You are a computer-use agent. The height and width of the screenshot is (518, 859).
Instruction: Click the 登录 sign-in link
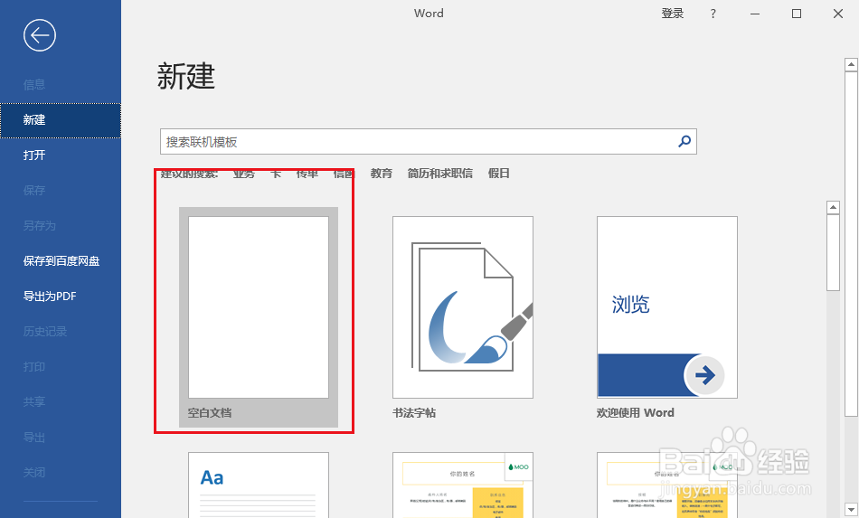[x=672, y=14]
